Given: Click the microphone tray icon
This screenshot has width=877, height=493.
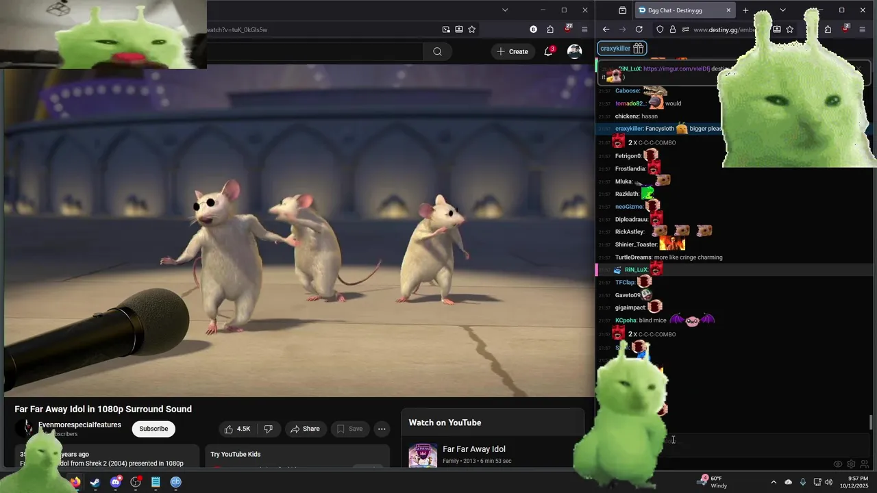Looking at the screenshot, I should (802, 482).
